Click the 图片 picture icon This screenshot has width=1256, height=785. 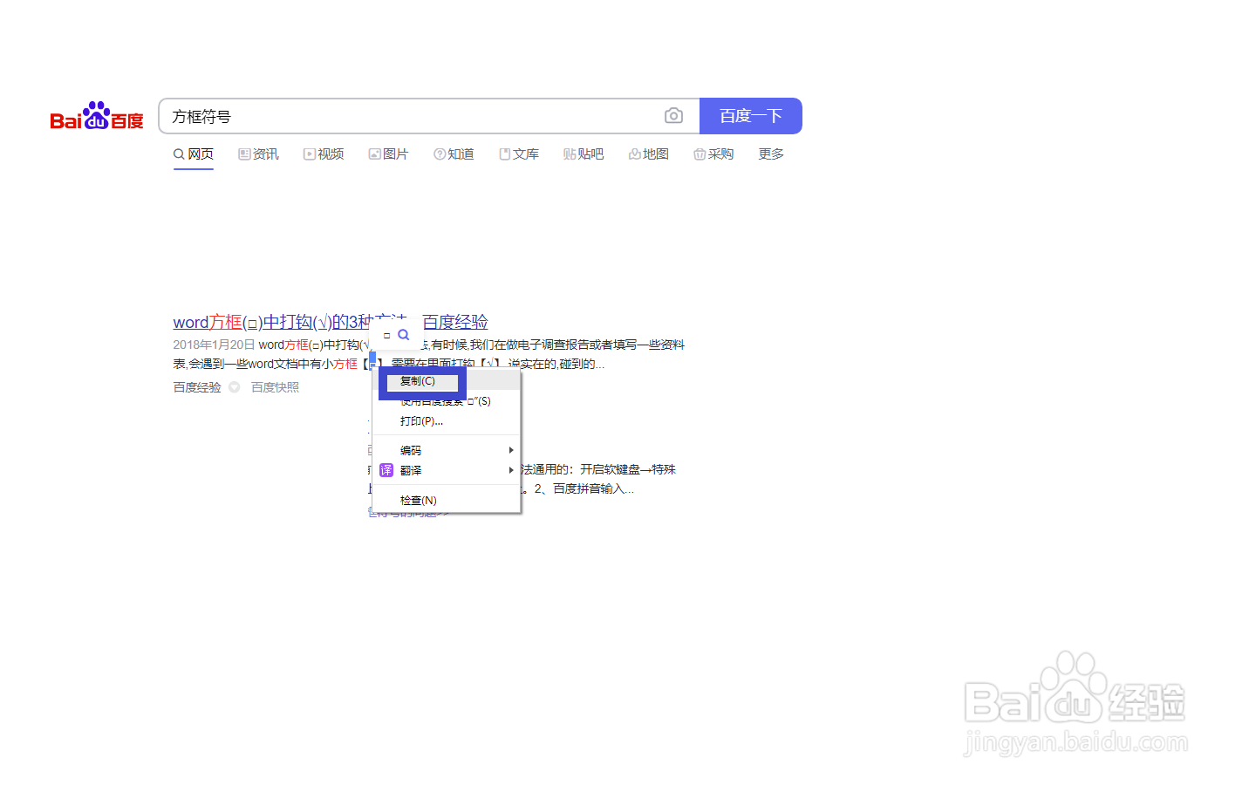point(374,154)
